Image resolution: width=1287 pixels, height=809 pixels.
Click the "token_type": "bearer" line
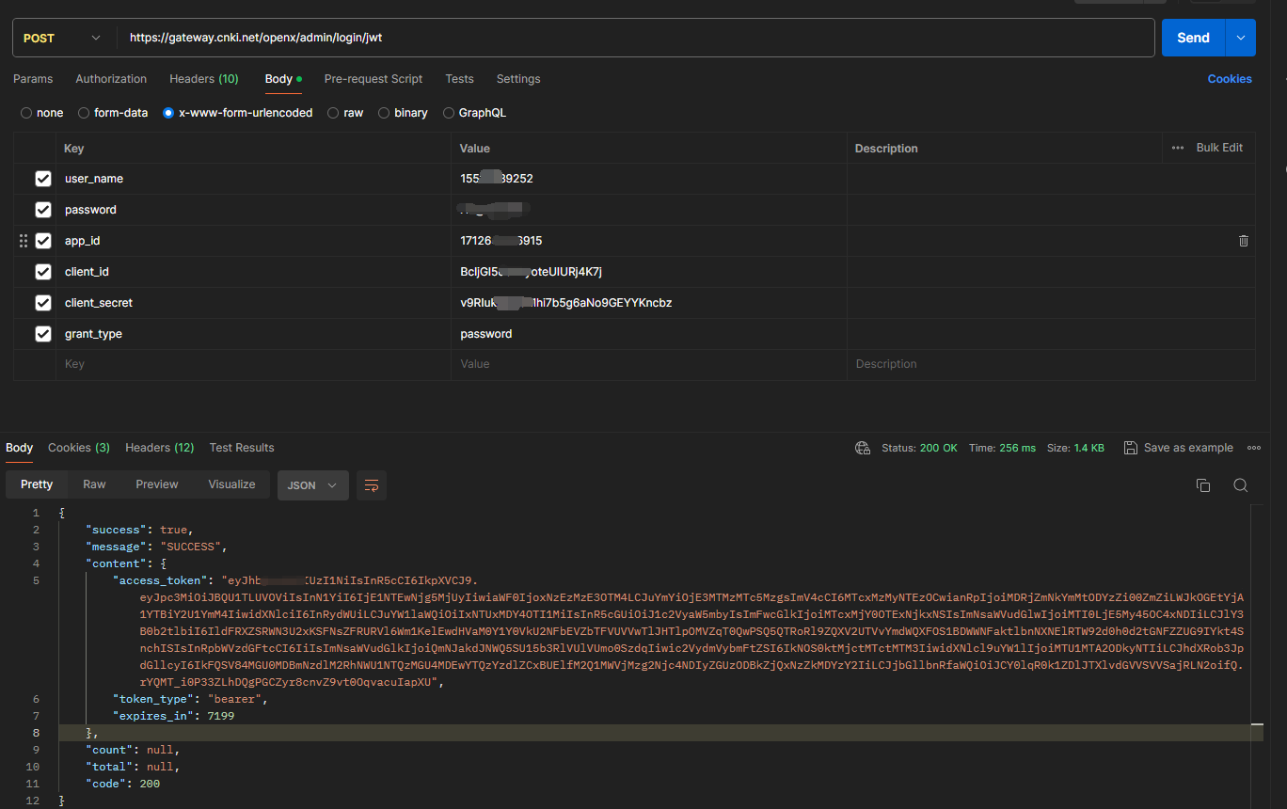191,699
